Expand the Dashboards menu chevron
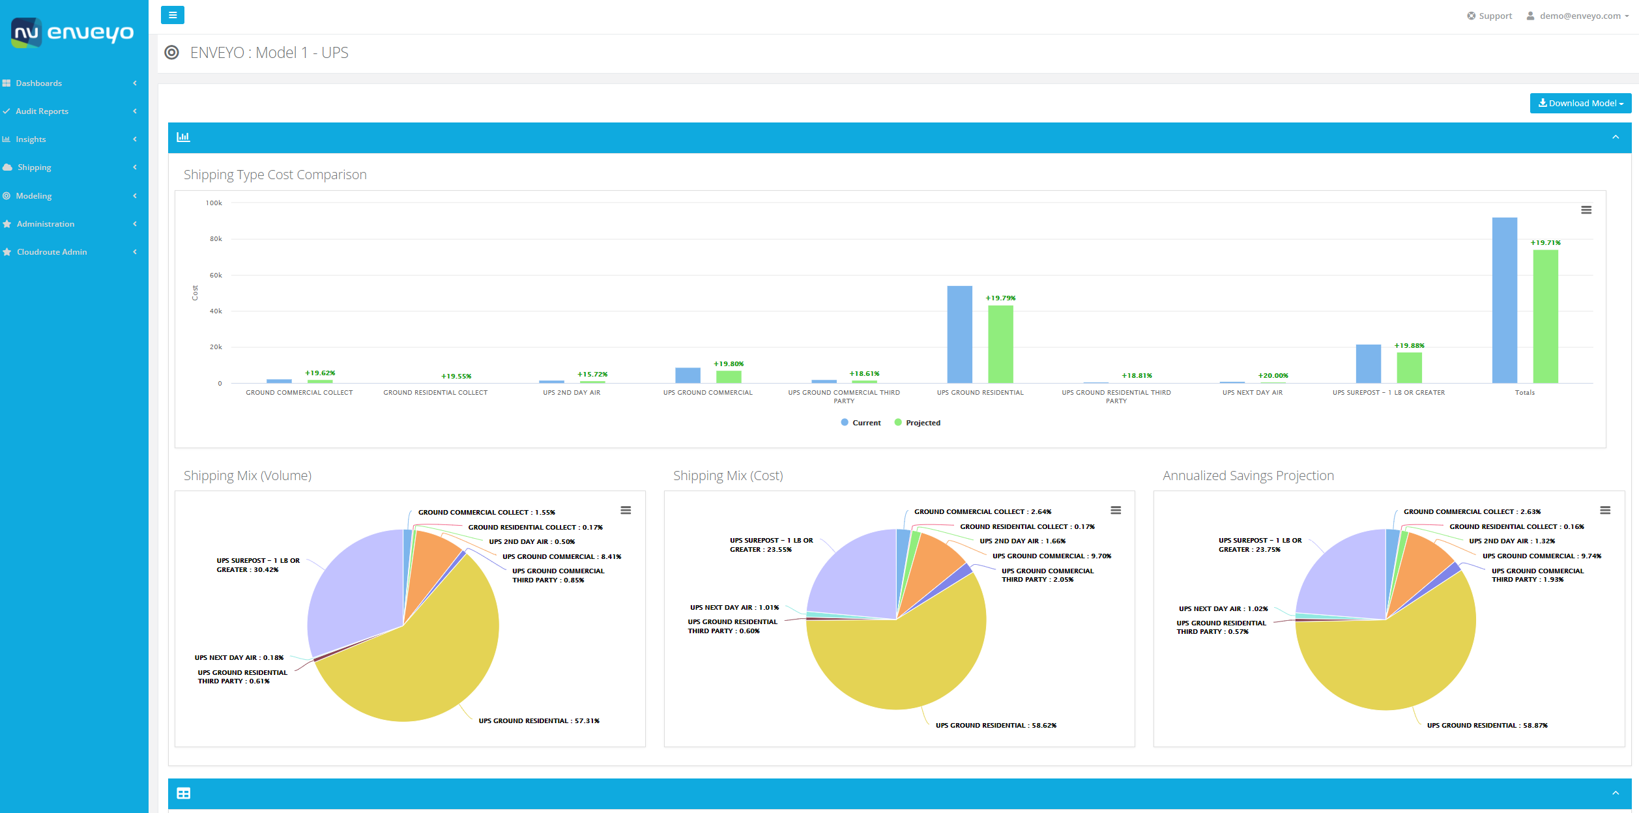This screenshot has height=813, width=1639. pos(135,83)
